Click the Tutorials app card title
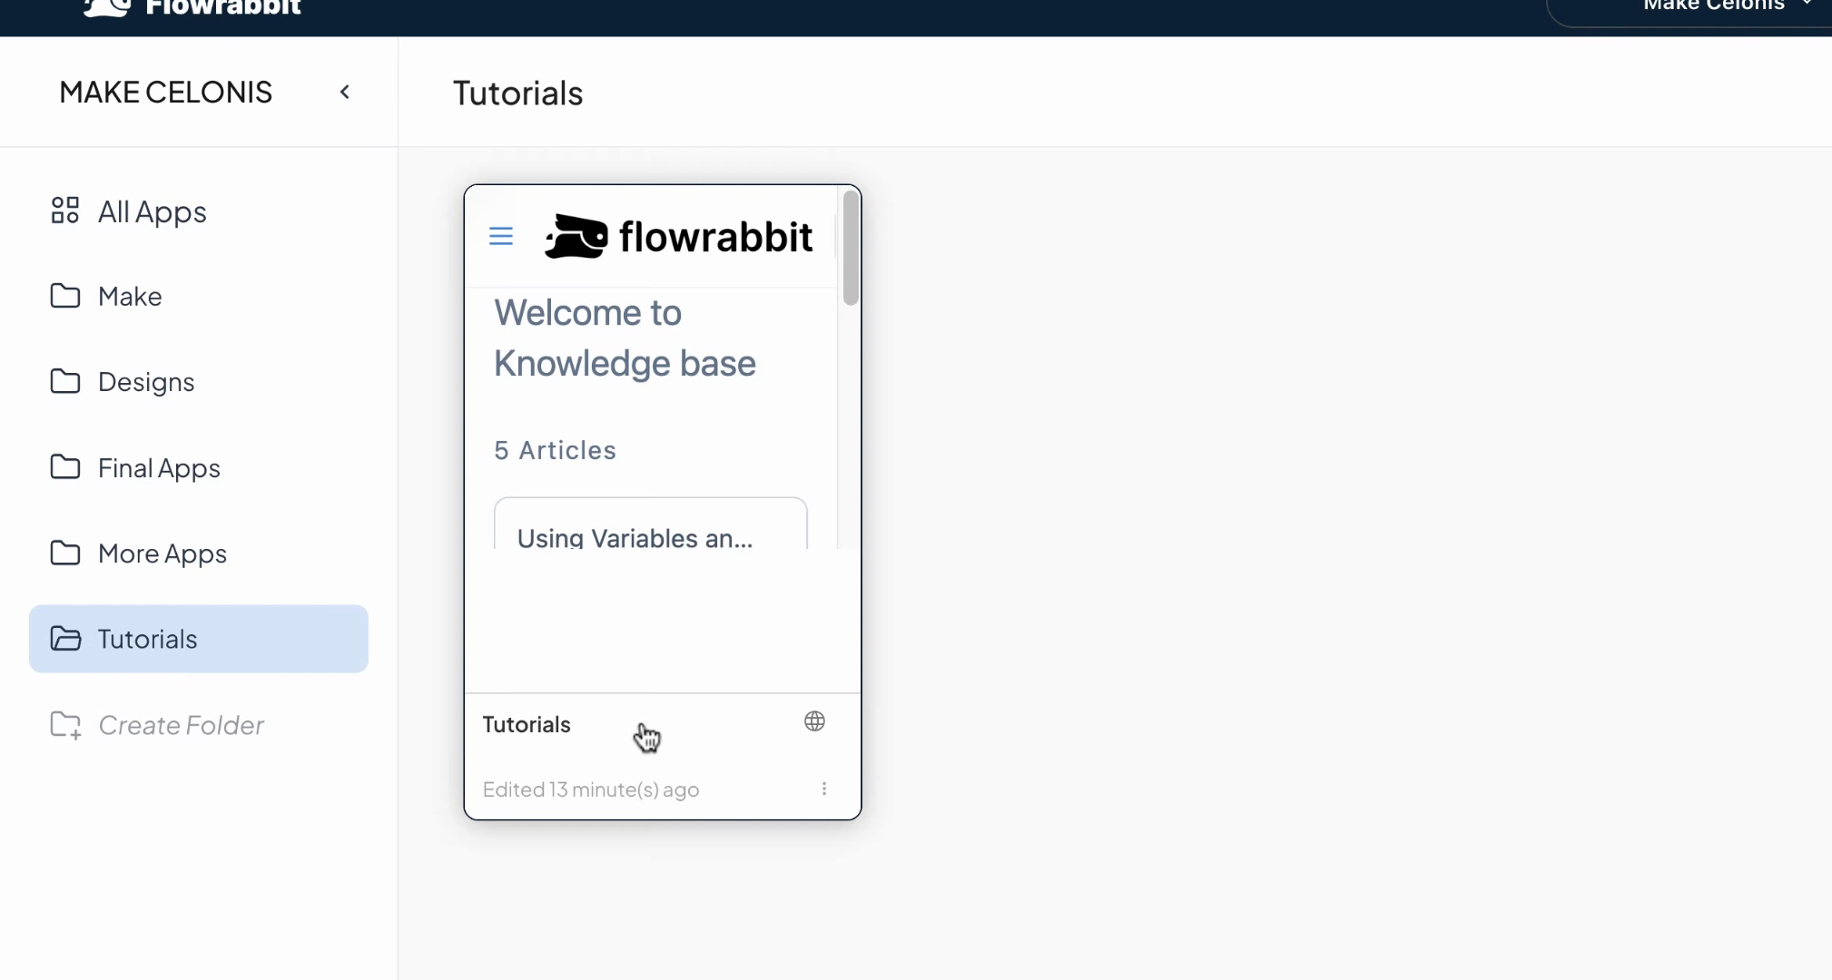The height and width of the screenshot is (980, 1832). click(527, 724)
